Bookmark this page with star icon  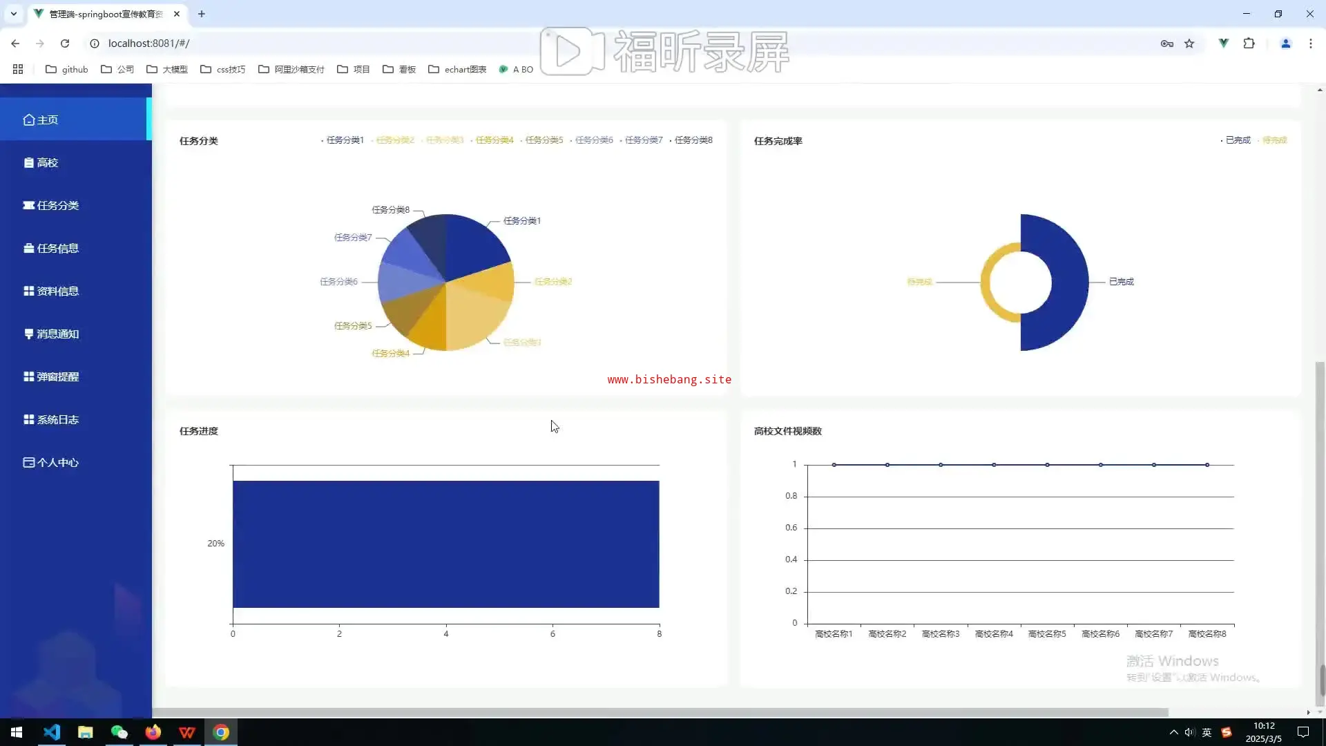[1189, 44]
